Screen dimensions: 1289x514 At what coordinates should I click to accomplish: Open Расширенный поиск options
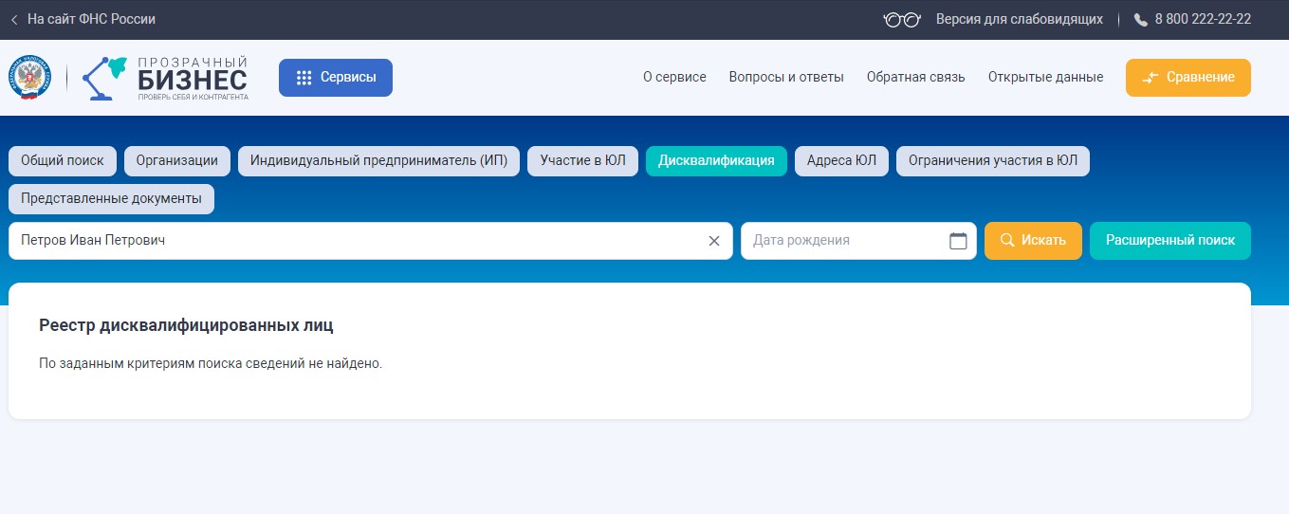click(1169, 241)
